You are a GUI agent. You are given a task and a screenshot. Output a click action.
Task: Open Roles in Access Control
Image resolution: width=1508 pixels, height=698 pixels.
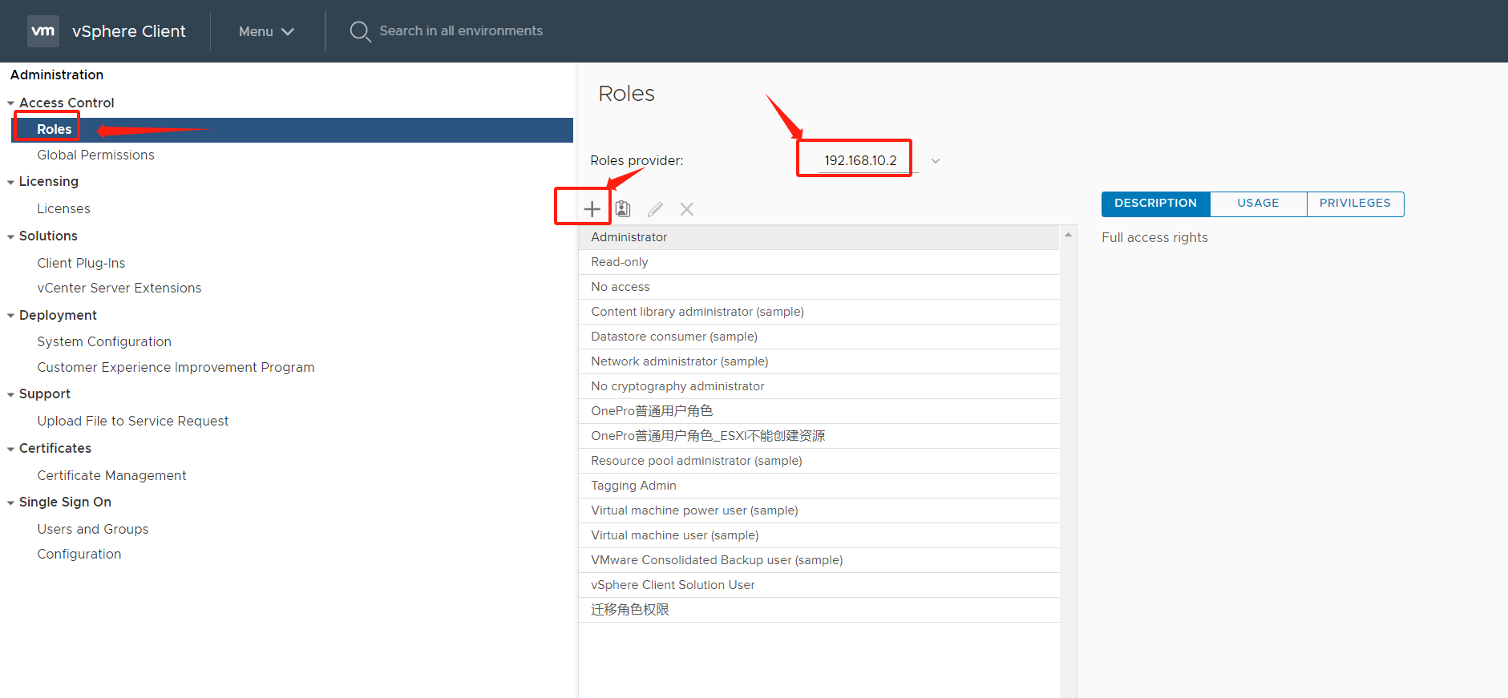pyautogui.click(x=293, y=130)
